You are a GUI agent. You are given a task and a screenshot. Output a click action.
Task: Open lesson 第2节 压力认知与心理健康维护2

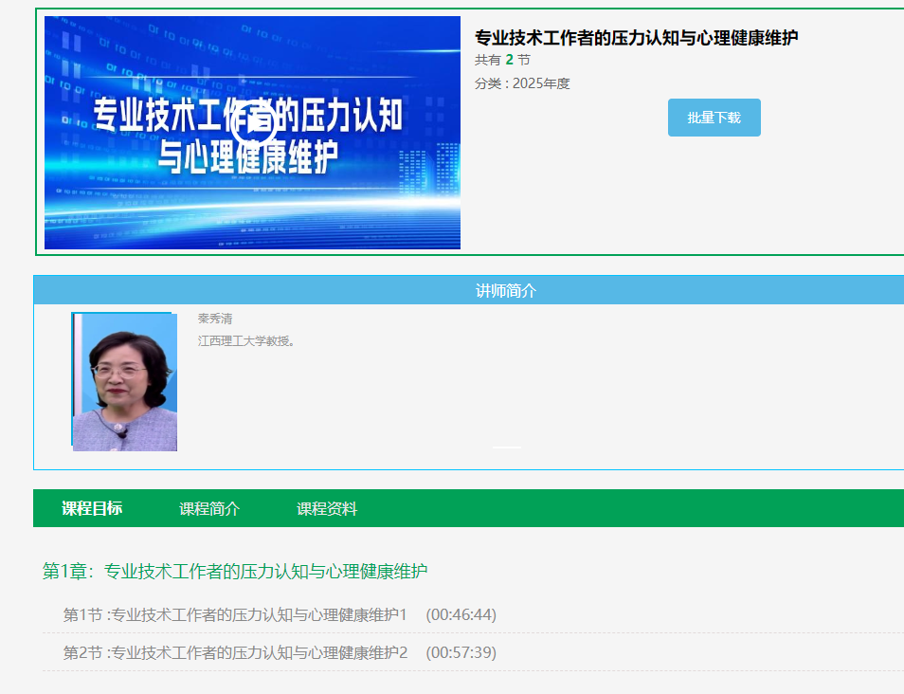coord(235,653)
